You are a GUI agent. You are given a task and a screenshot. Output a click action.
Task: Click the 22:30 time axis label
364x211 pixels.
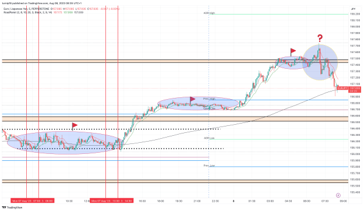coord(215,201)
